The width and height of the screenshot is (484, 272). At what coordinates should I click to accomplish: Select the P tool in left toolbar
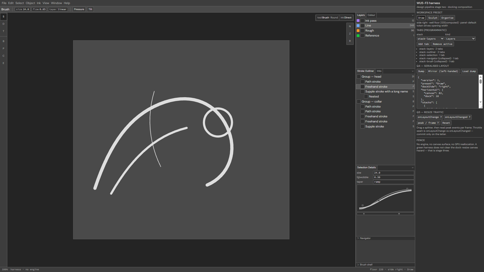[x=4, y=48]
